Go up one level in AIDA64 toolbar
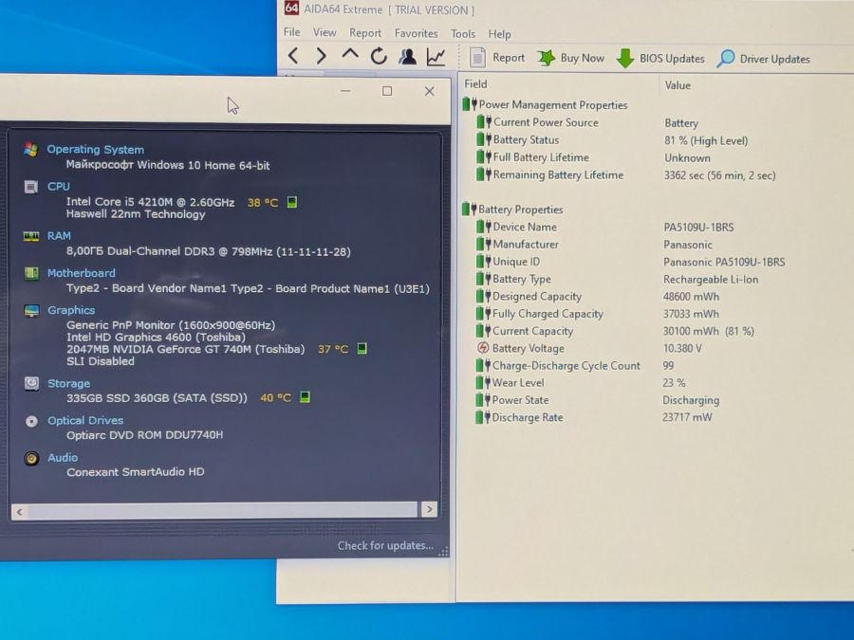 coord(350,54)
